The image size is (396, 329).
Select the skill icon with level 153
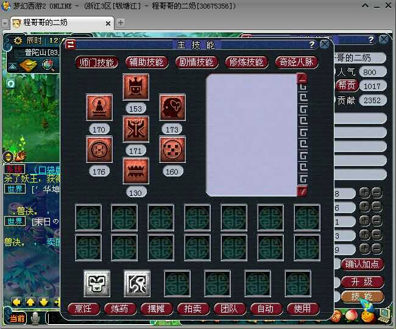click(x=135, y=87)
